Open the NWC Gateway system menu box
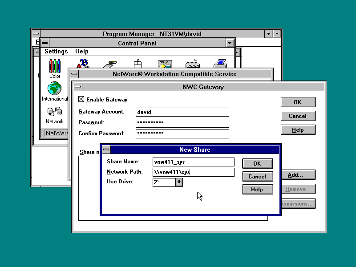The height and width of the screenshot is (267, 356). pos(77,87)
